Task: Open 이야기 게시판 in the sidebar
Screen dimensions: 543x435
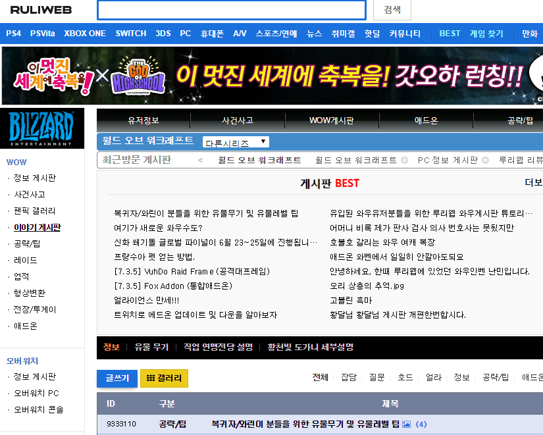Action: click(37, 228)
